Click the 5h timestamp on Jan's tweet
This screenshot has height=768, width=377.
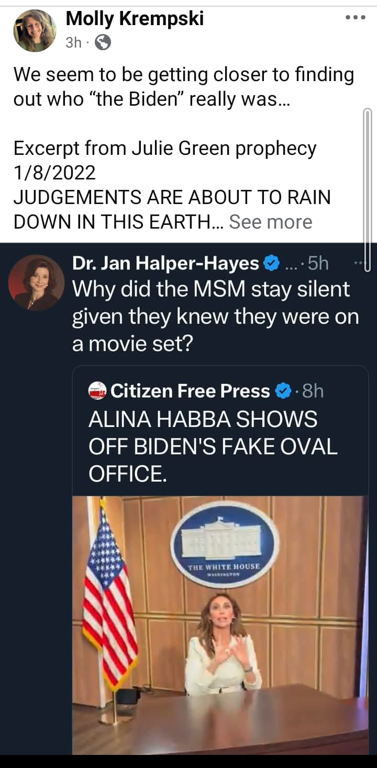point(318,264)
